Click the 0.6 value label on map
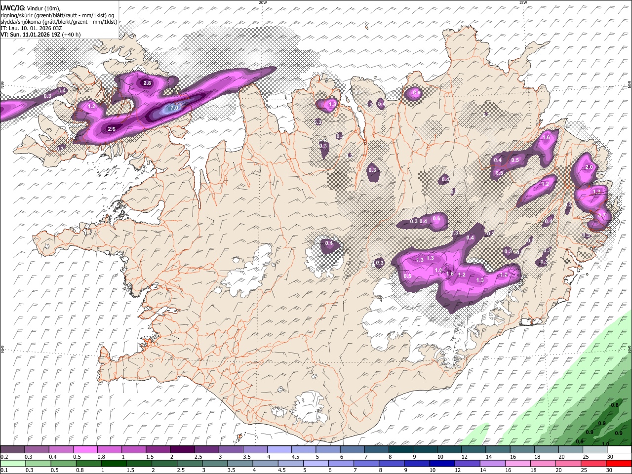This screenshot has width=632, height=474. tap(436, 219)
